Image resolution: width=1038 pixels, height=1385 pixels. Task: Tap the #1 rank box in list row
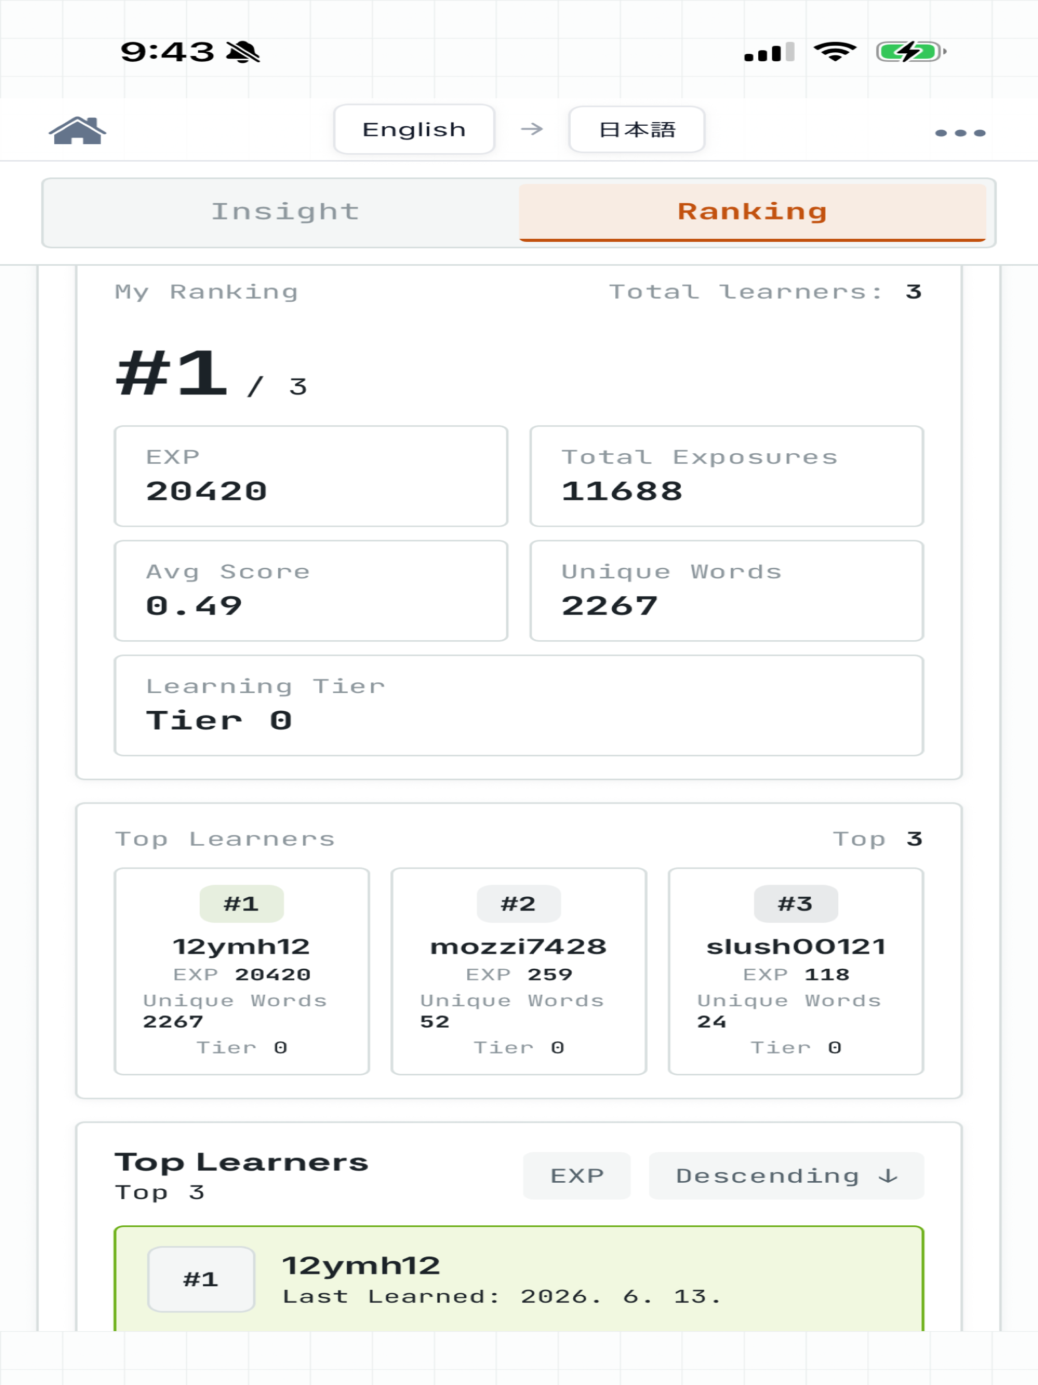tap(201, 1279)
